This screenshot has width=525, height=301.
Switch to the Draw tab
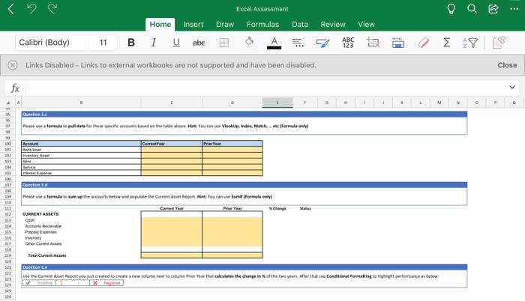(225, 25)
